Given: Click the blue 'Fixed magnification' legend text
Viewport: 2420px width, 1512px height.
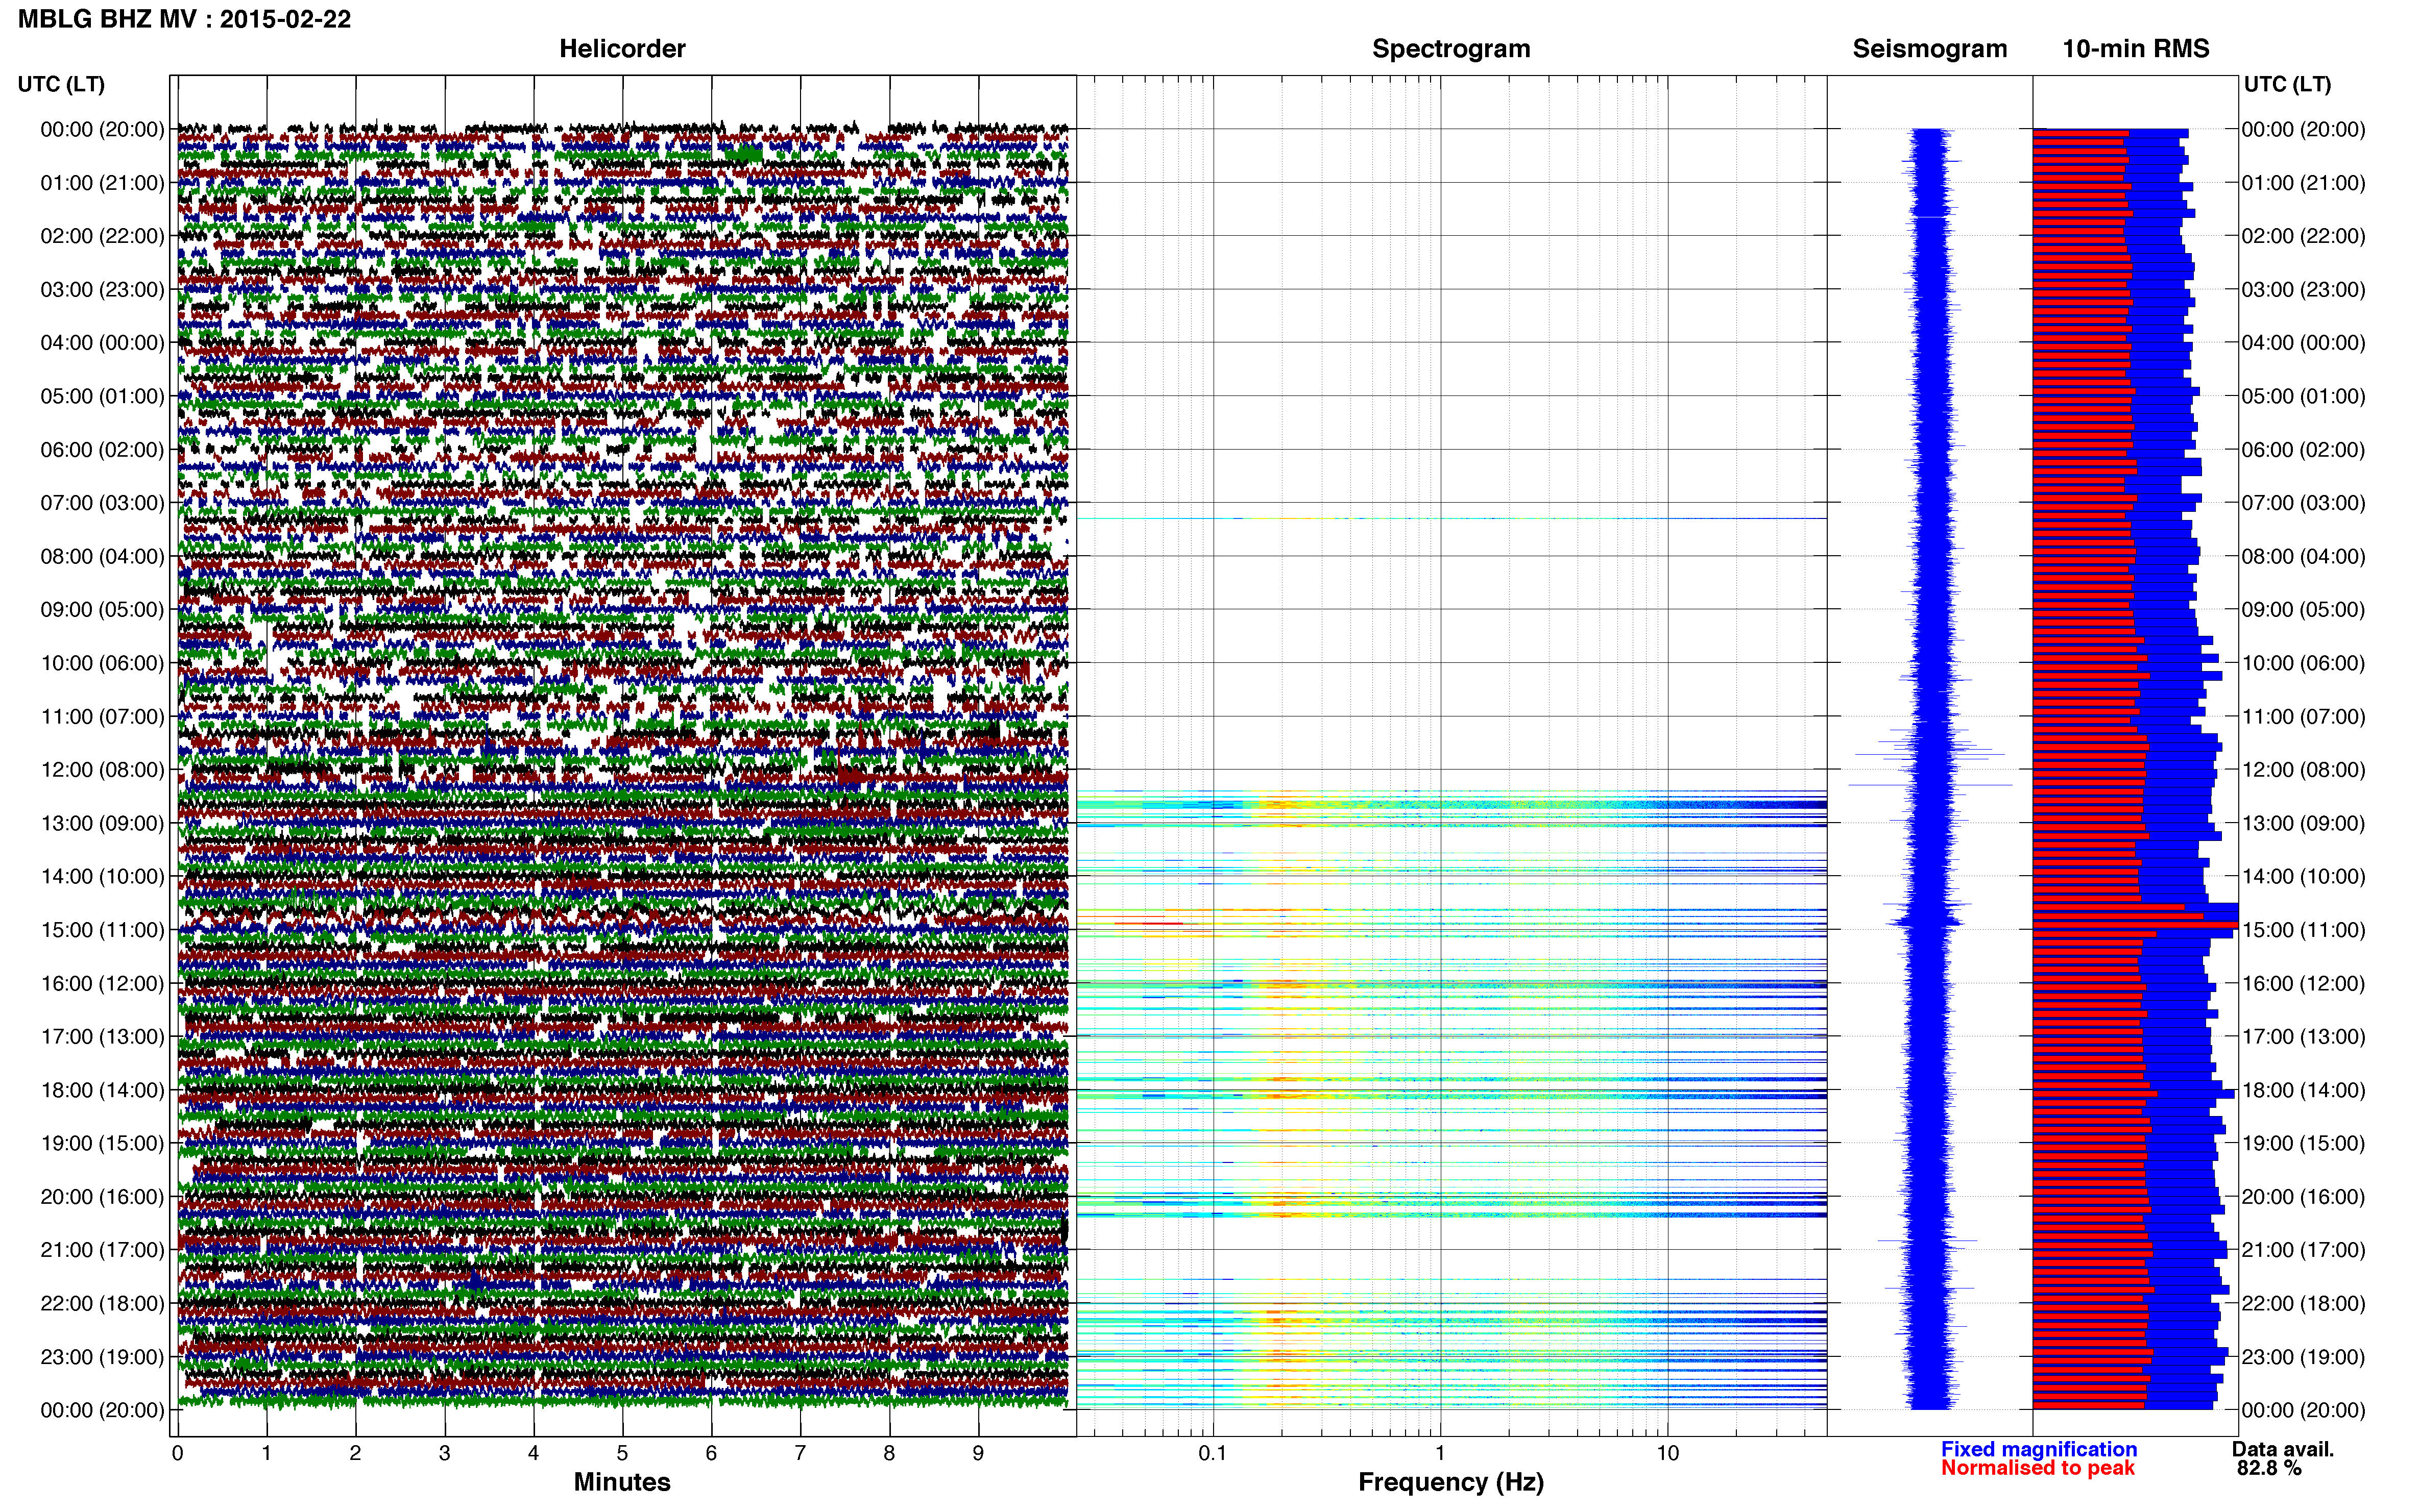Looking at the screenshot, I should click(2039, 1449).
